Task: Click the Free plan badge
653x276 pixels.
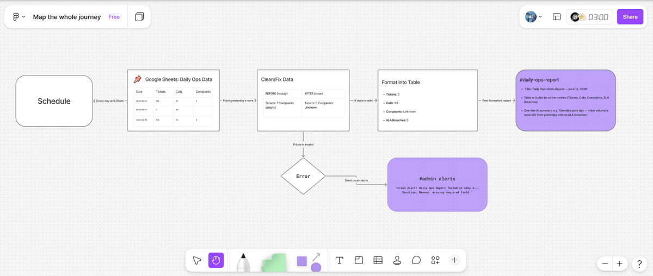Action: (x=114, y=17)
